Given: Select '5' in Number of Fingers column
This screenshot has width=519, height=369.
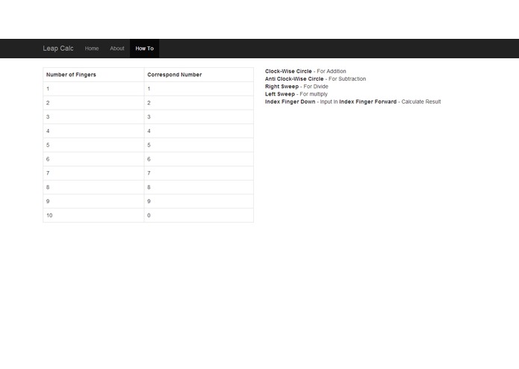Looking at the screenshot, I should [93, 145].
